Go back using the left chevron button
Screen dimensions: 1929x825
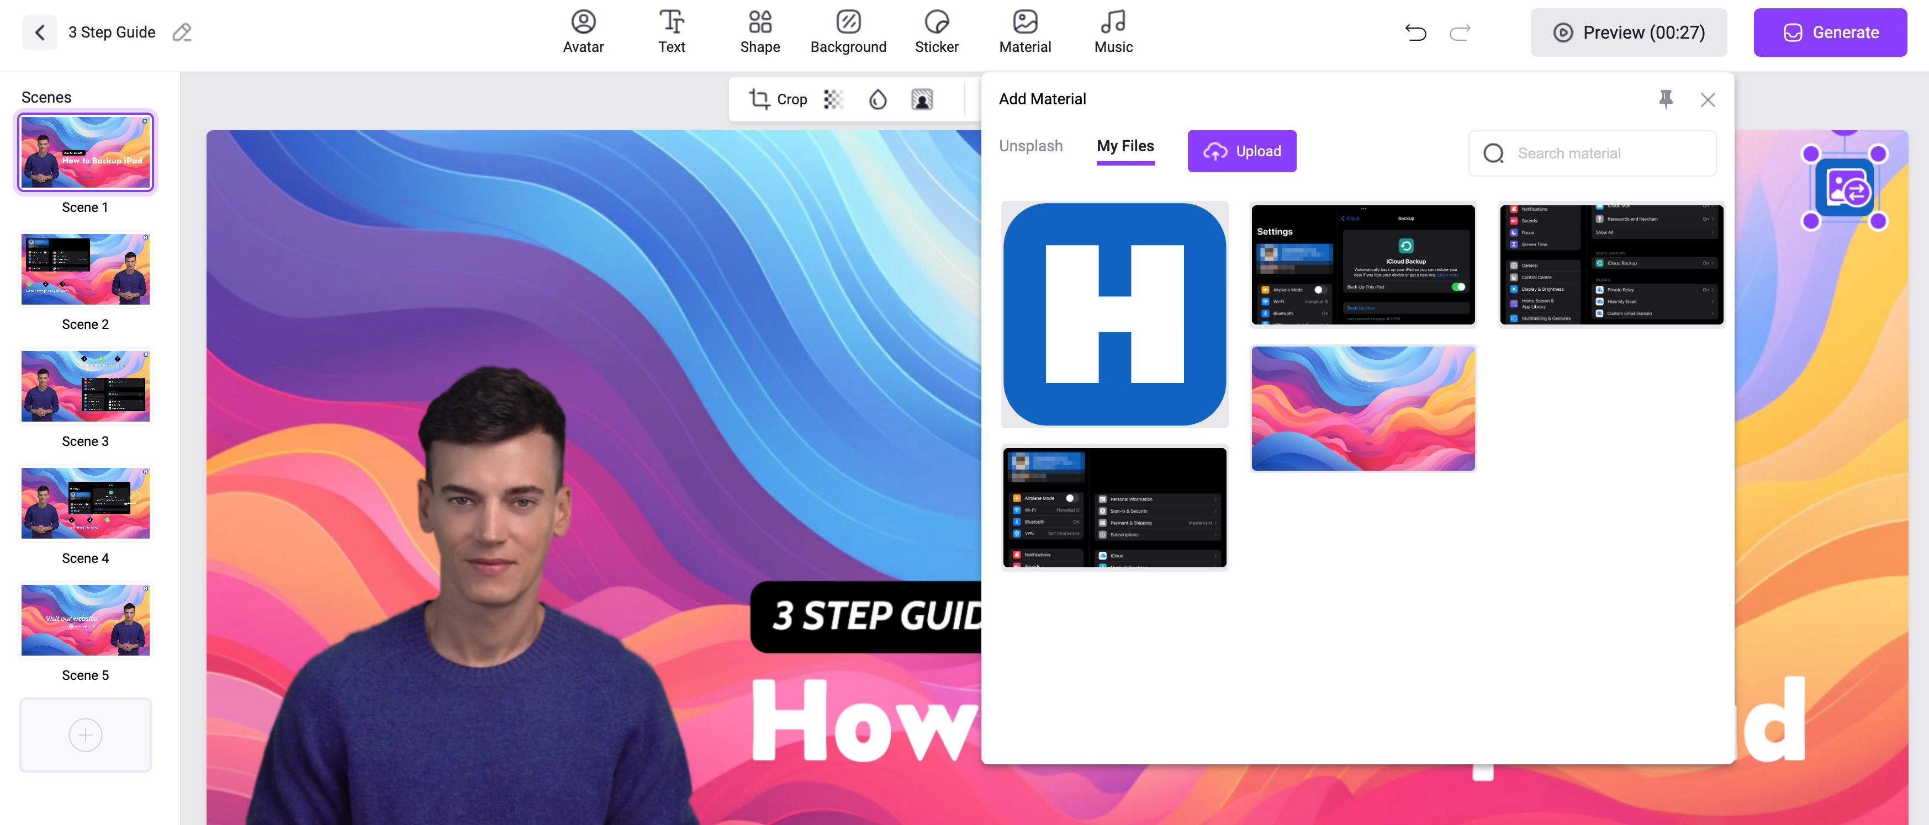click(40, 32)
